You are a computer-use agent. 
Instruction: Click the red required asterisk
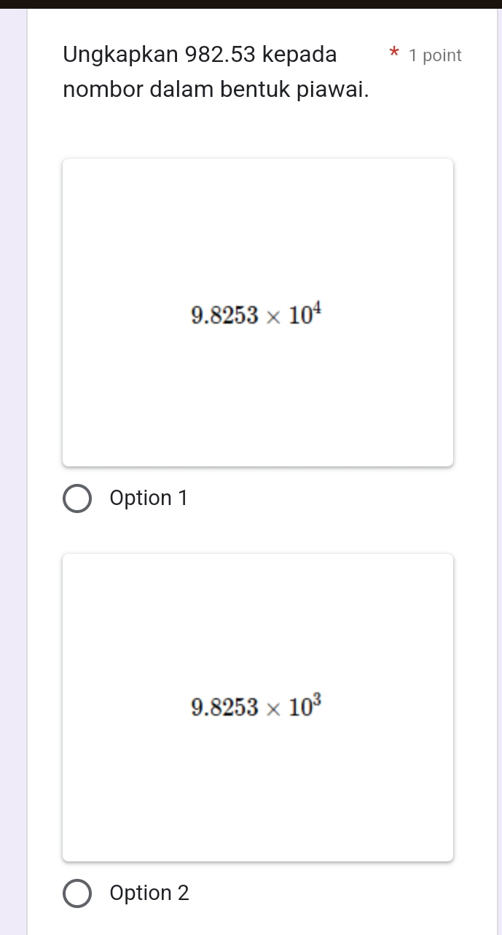pyautogui.click(x=394, y=55)
